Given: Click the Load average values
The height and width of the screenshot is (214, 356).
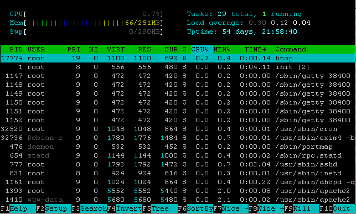Looking at the screenshot, I should click(x=280, y=23).
